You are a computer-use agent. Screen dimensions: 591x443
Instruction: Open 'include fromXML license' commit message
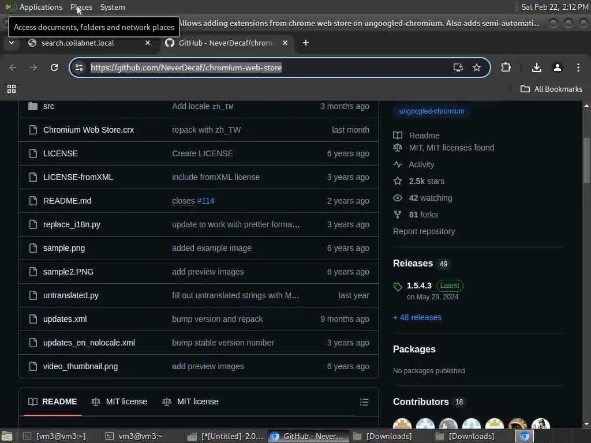point(216,177)
